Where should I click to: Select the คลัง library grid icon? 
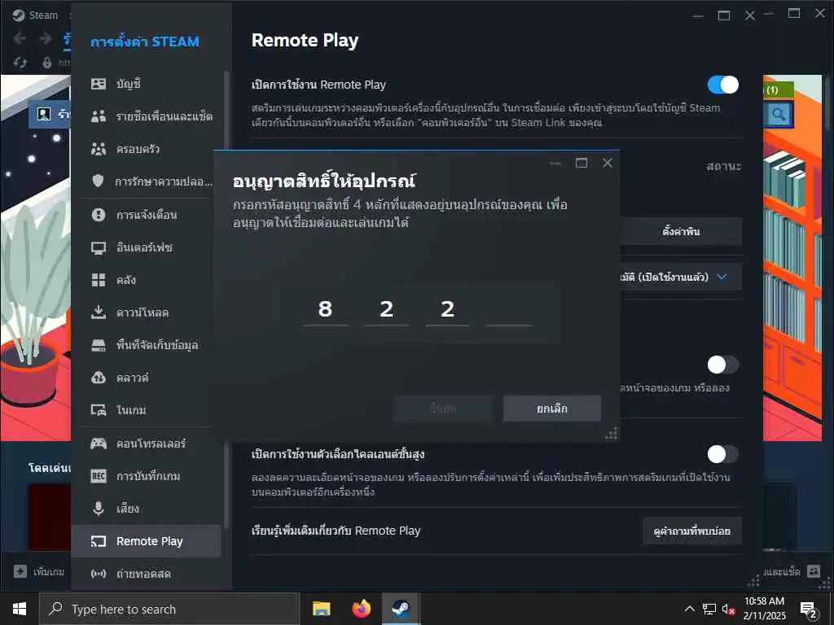point(99,280)
